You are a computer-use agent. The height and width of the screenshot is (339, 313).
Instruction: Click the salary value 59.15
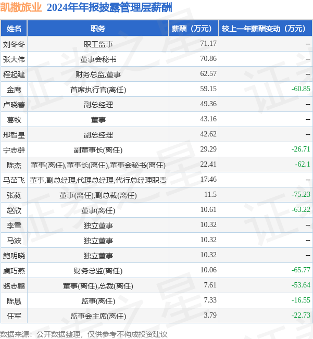pos(208,89)
